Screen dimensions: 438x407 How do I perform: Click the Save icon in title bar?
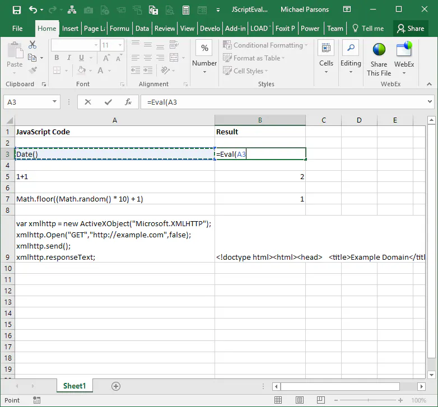coord(16,10)
